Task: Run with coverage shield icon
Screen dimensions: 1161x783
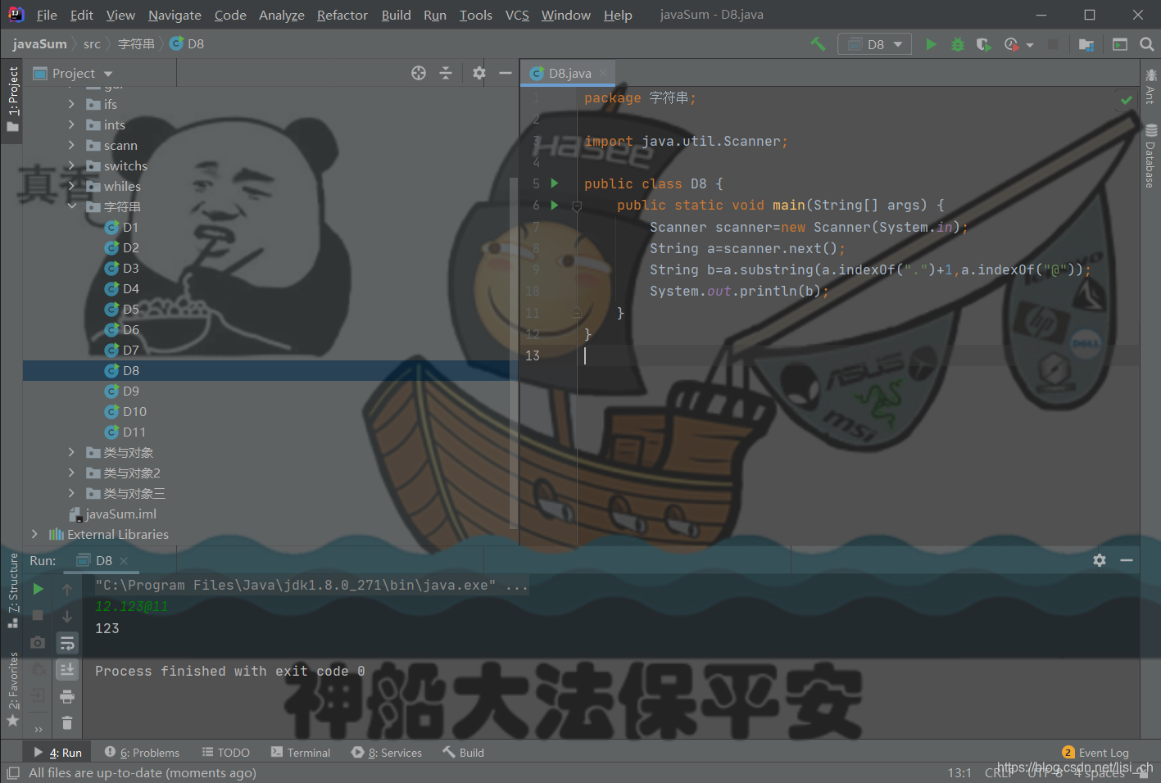Action: 983,44
